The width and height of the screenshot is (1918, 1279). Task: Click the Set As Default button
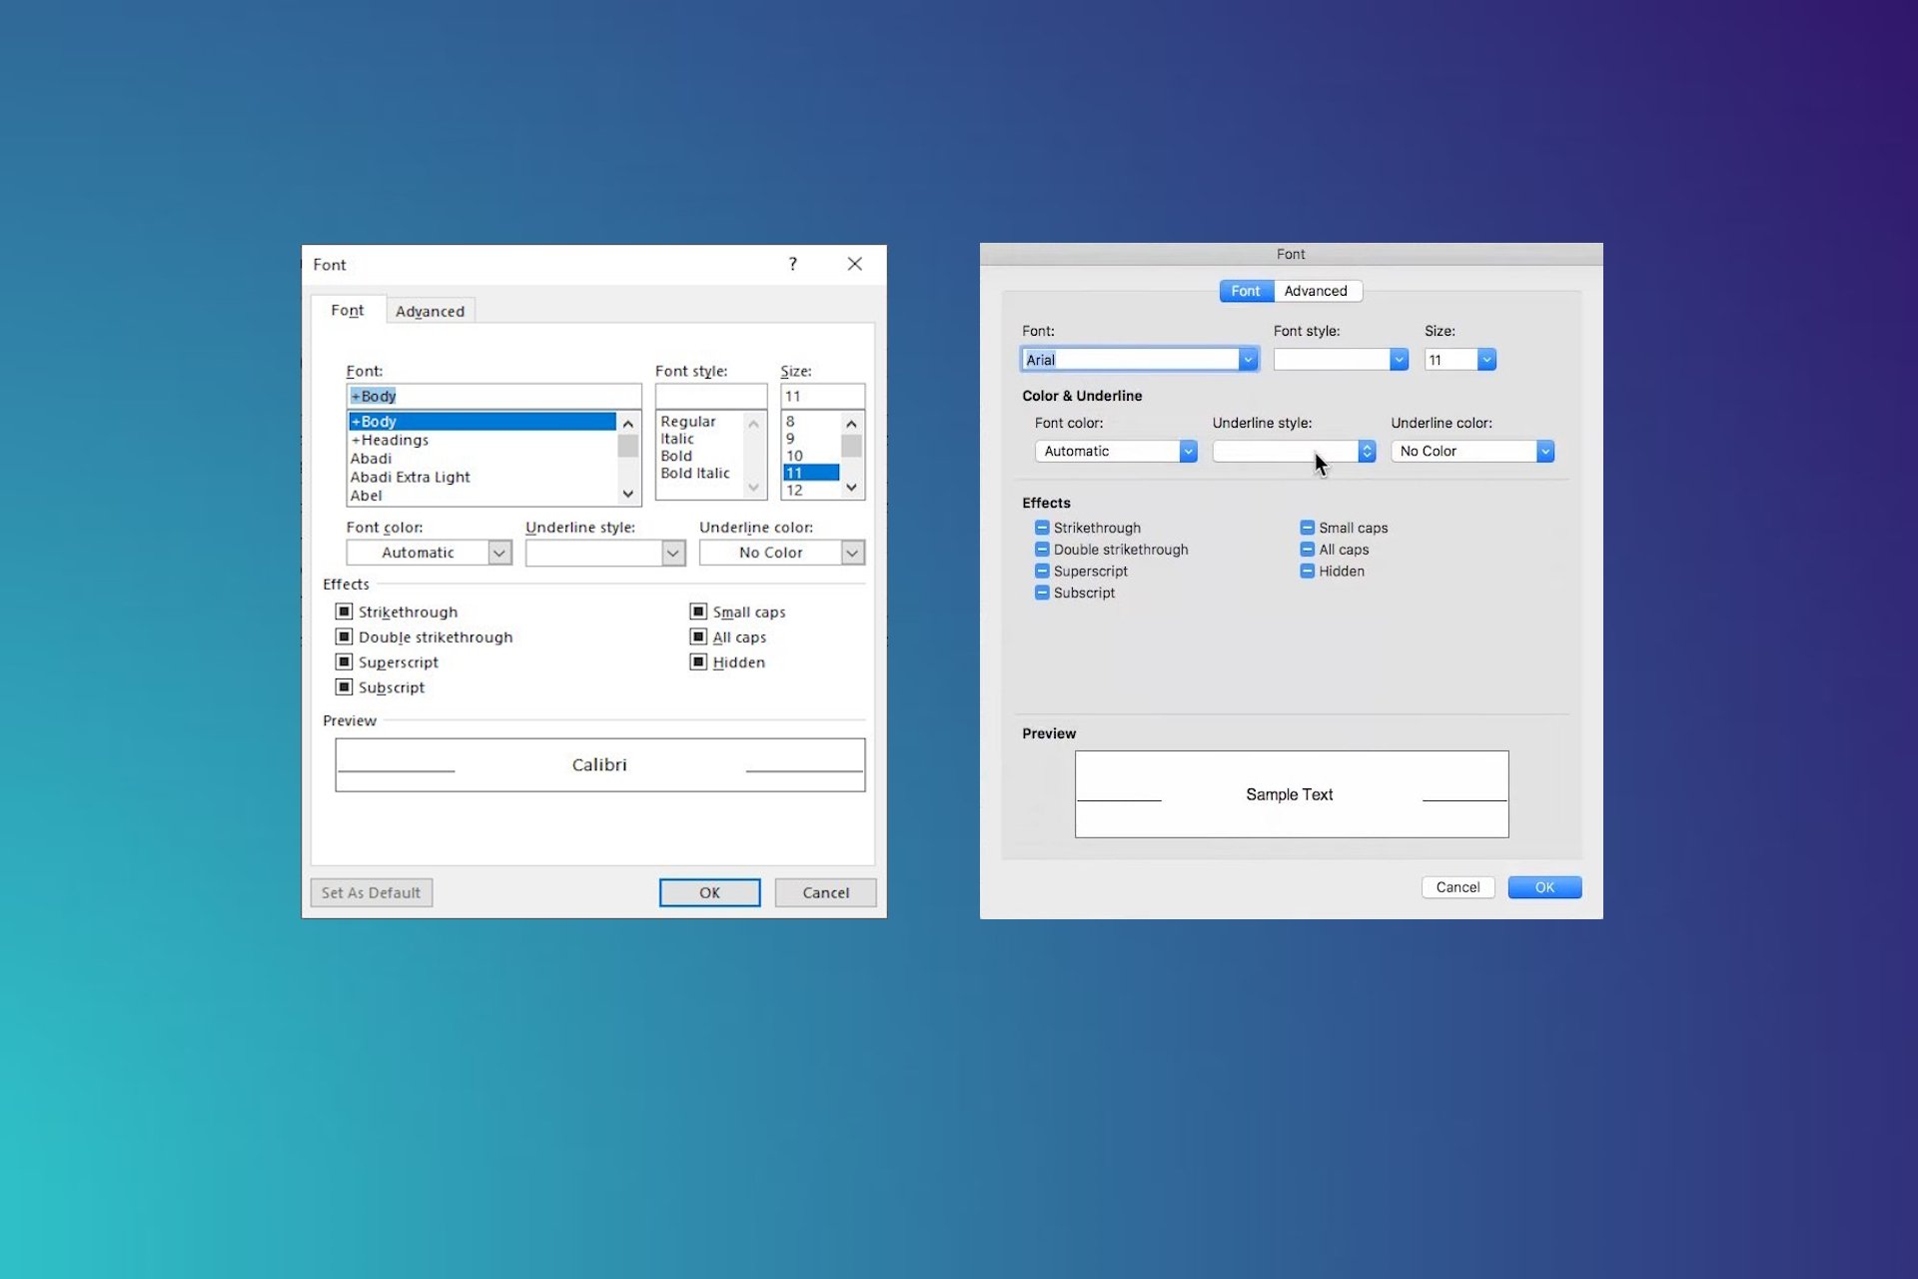point(369,890)
